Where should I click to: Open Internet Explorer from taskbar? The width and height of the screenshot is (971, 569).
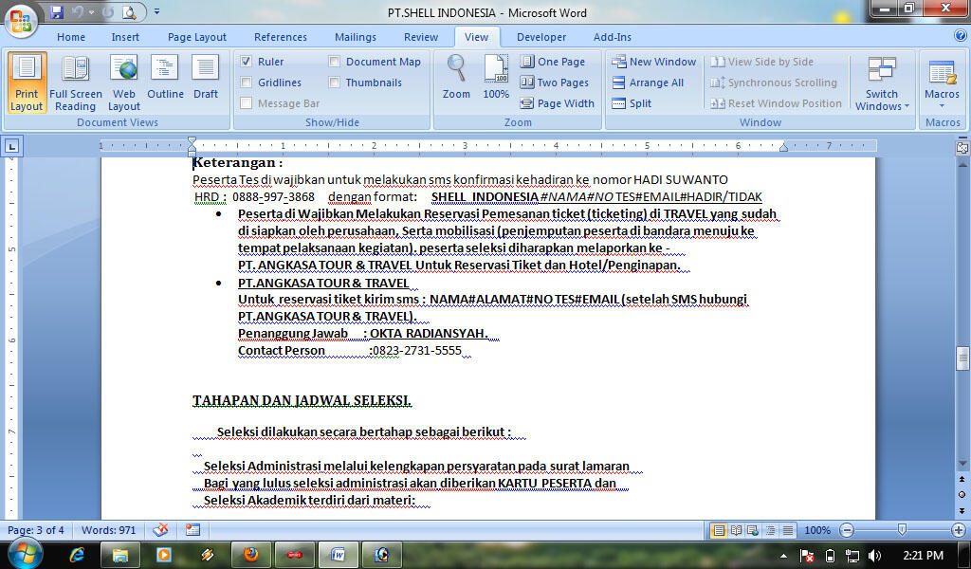click(77, 555)
